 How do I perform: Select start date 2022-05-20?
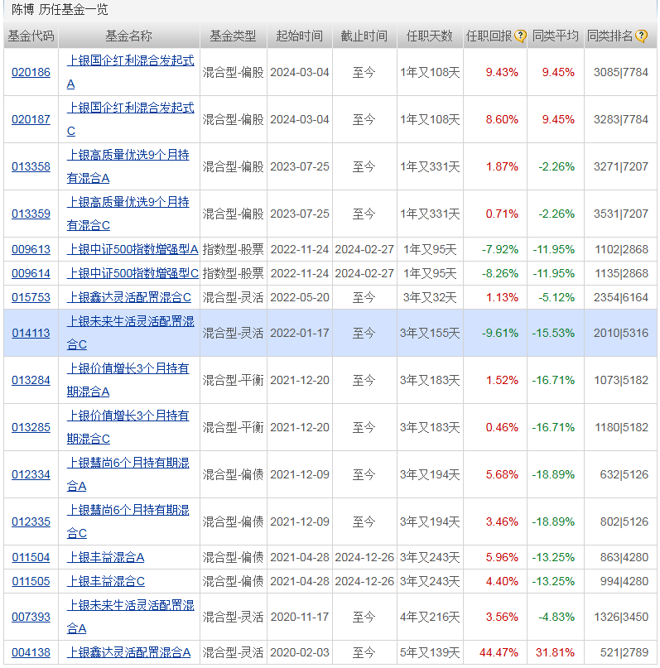point(300,298)
